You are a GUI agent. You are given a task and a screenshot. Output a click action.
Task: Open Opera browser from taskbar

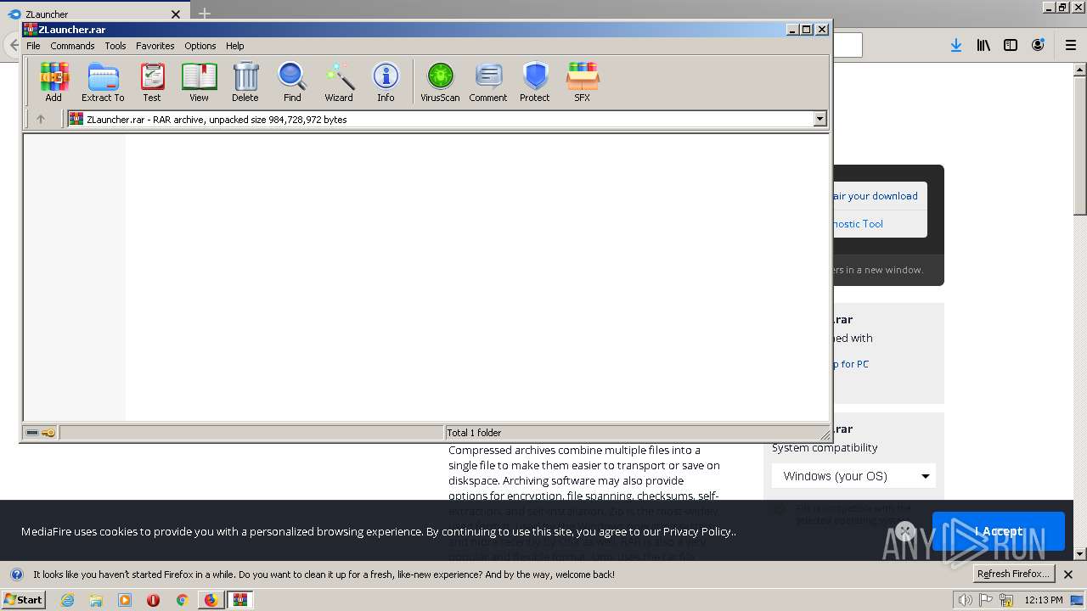coord(153,600)
